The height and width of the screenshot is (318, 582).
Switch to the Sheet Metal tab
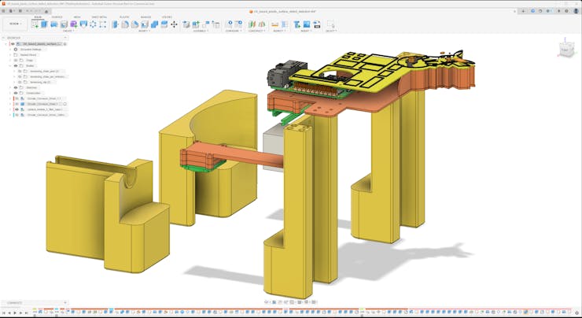pos(101,17)
